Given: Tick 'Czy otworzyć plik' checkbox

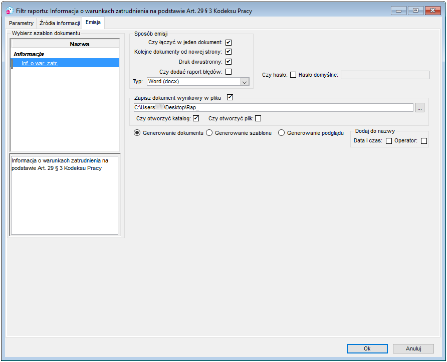Looking at the screenshot, I should coord(258,118).
